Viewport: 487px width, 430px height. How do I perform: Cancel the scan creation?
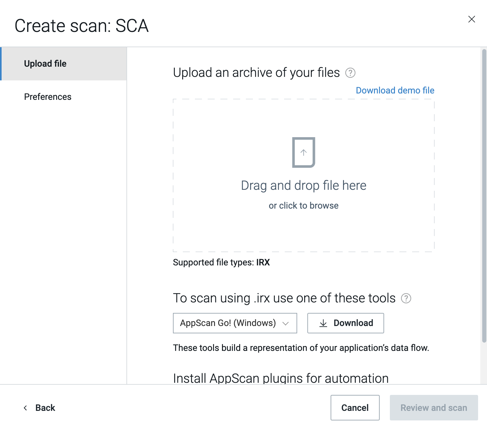[x=355, y=408]
